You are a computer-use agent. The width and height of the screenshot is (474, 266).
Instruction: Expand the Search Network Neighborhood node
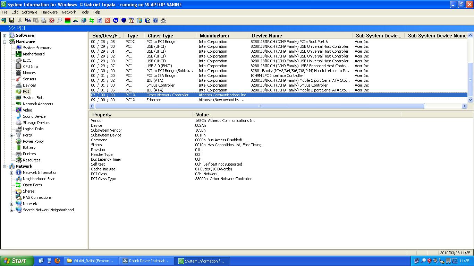pos(11,210)
